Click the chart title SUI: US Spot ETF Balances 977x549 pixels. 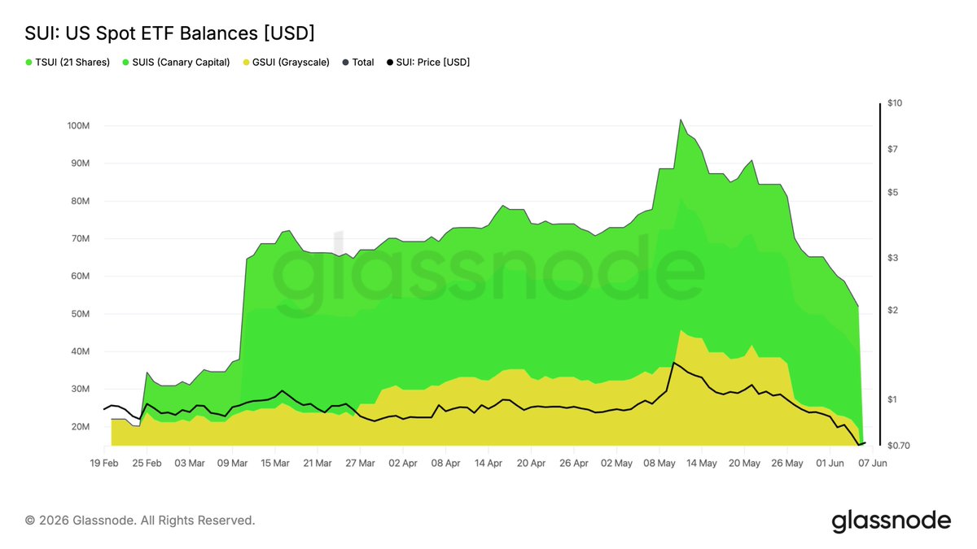169,33
